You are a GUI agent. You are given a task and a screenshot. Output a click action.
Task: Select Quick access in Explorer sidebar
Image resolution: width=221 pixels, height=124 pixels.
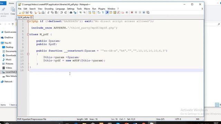click(9, 32)
